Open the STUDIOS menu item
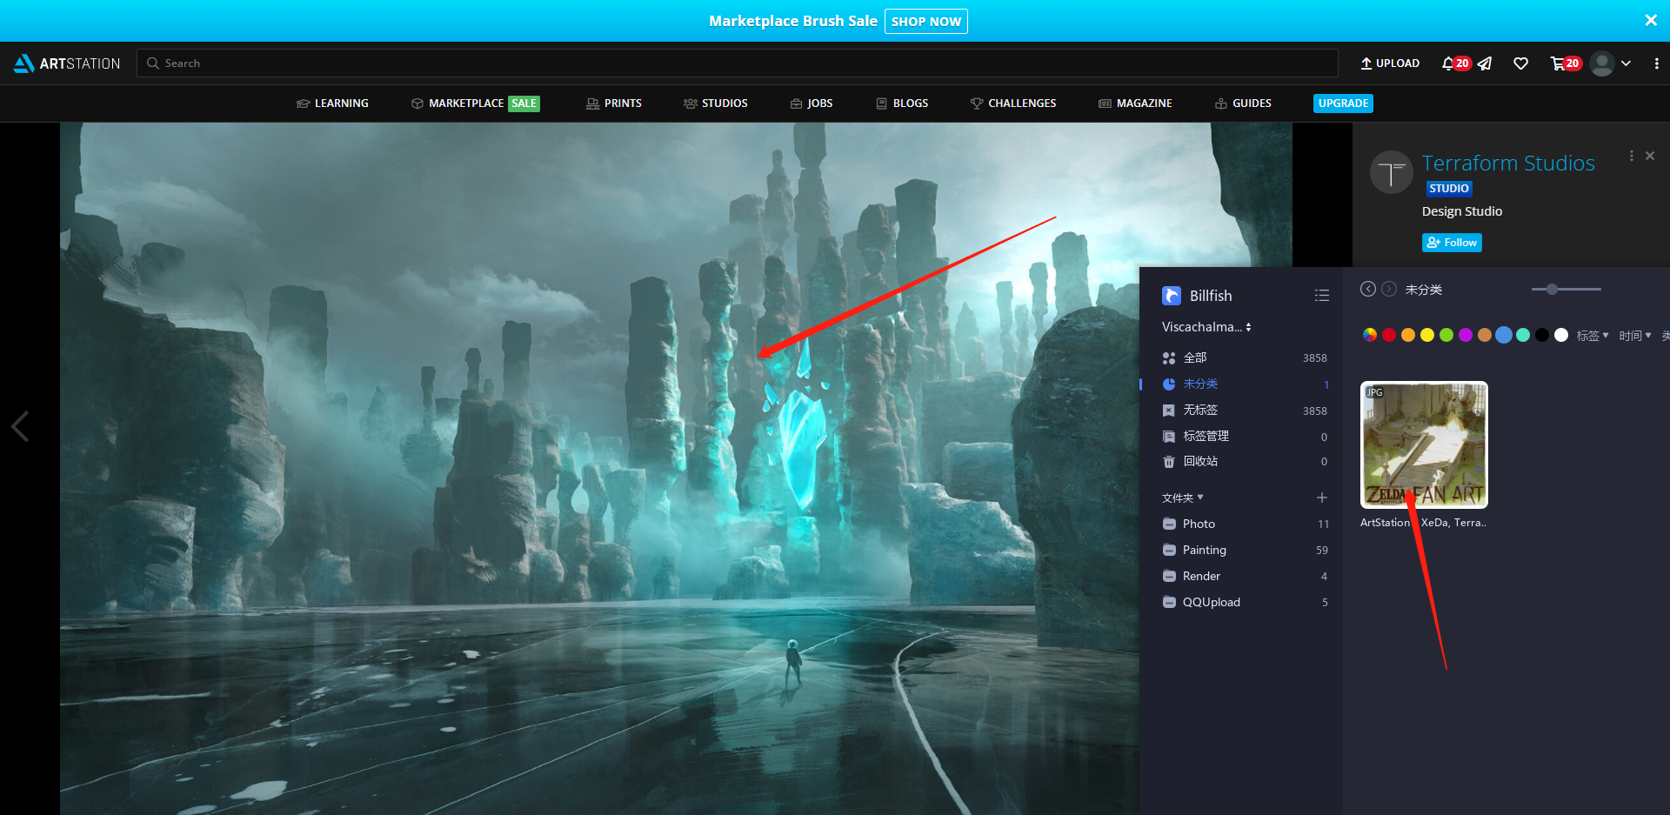This screenshot has height=815, width=1670. click(715, 103)
